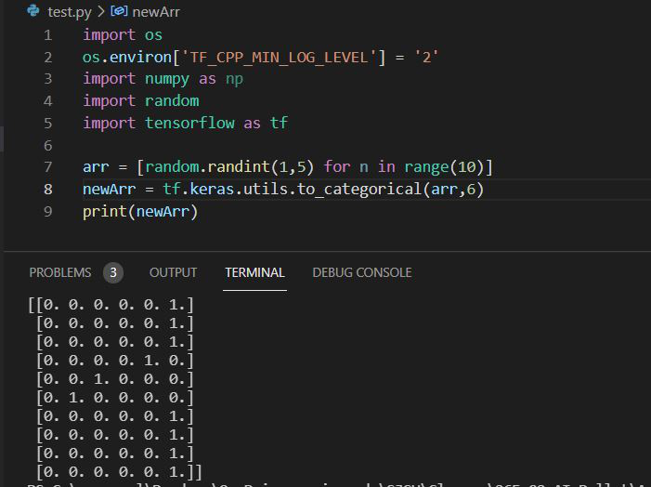The image size is (651, 487).
Task: Click the first row of terminal output
Action: coord(111,304)
